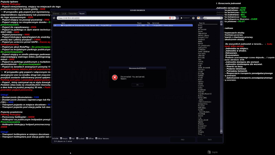Click the 'Player list' header
The height and width of the screenshot is (155, 275).
click(x=202, y=23)
